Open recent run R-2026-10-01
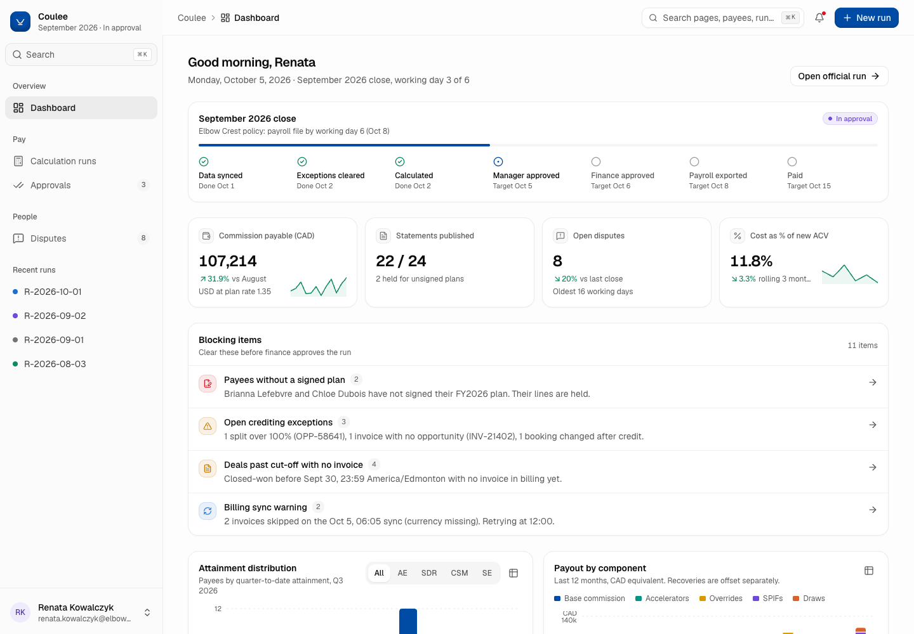This screenshot has width=914, height=634. pyautogui.click(x=81, y=292)
